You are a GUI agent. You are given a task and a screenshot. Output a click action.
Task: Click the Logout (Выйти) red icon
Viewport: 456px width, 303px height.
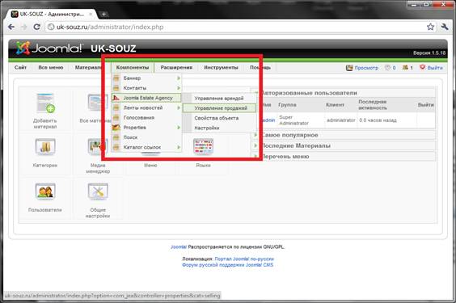pyautogui.click(x=422, y=67)
